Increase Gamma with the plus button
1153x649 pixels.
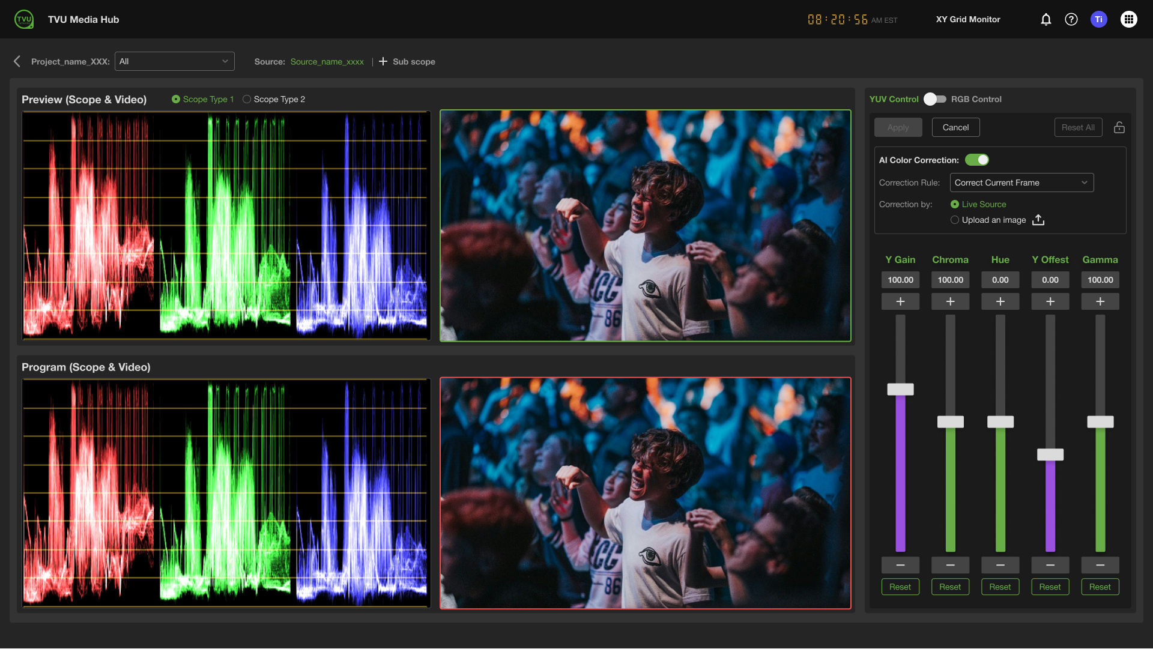(1100, 301)
